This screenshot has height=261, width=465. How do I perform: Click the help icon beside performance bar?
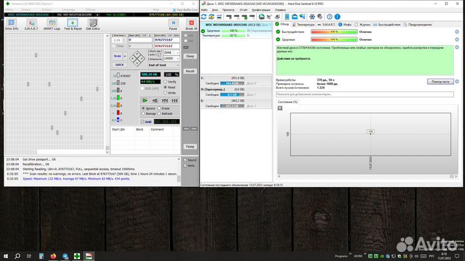[x=457, y=32]
